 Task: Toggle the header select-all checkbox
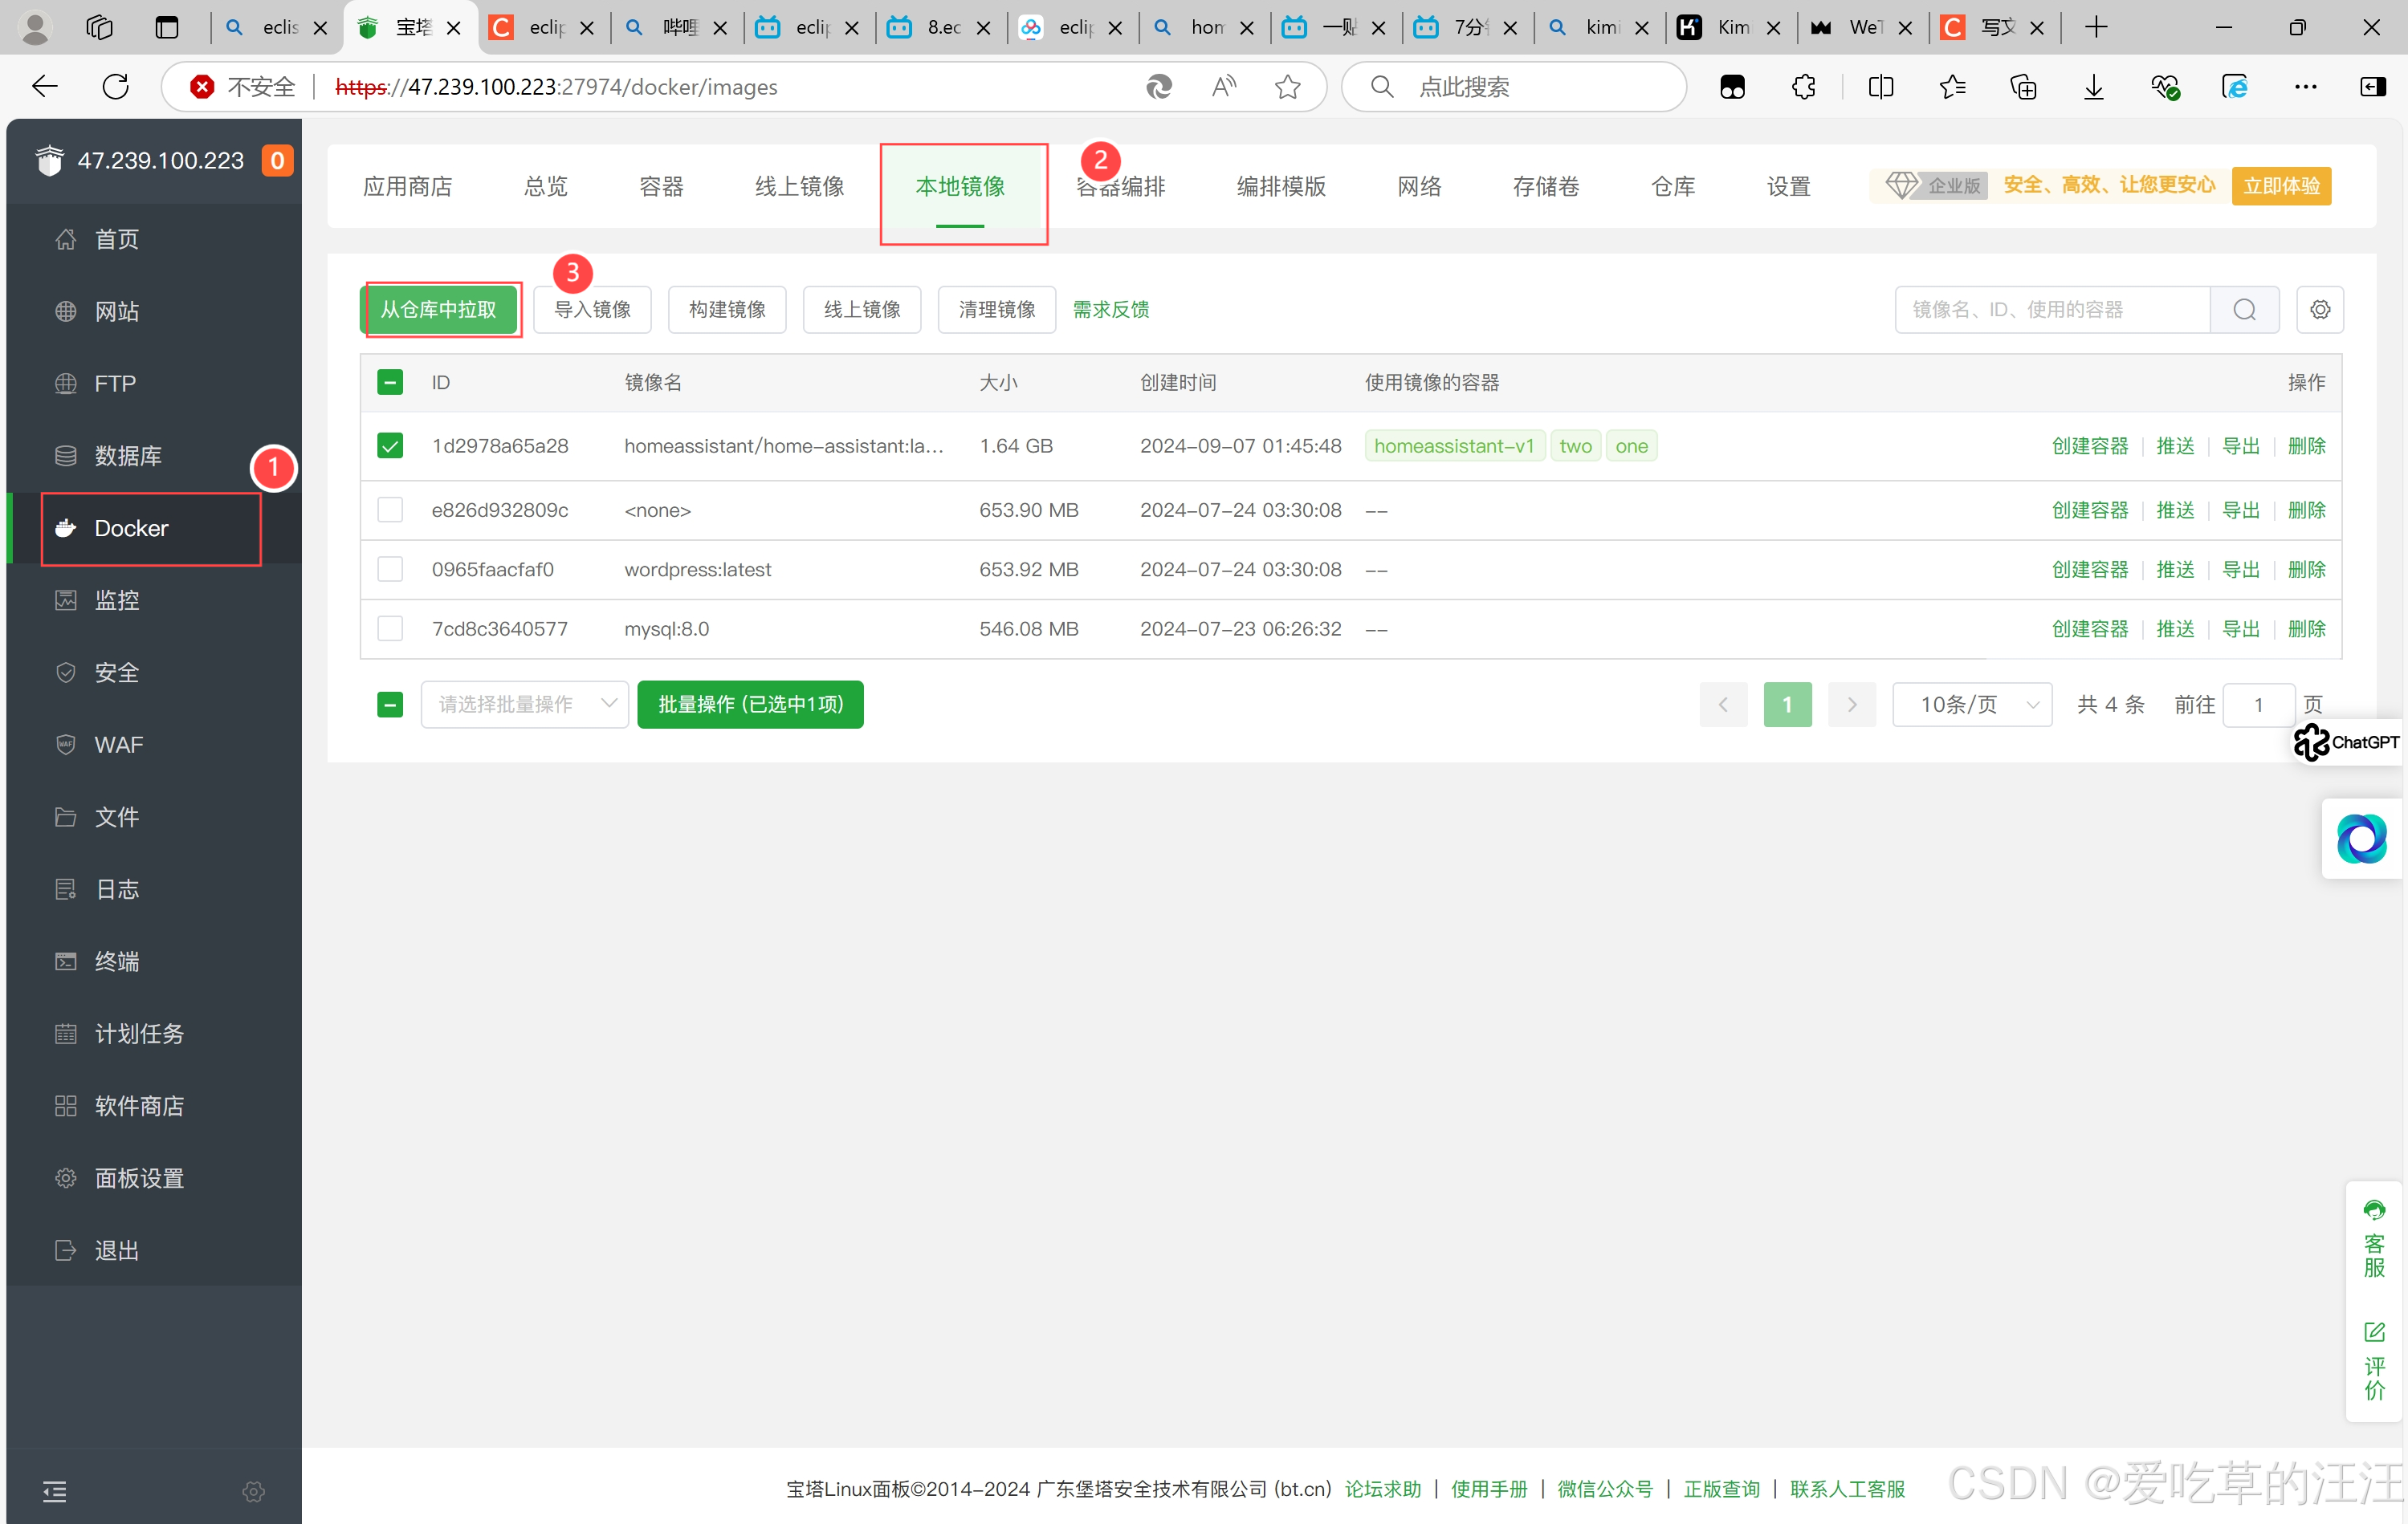coord(390,383)
